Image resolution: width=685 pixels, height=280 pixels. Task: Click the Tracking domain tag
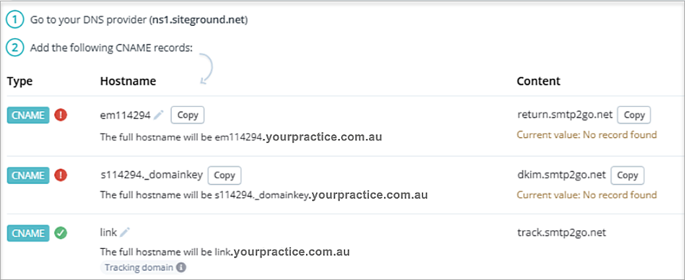coord(138,268)
